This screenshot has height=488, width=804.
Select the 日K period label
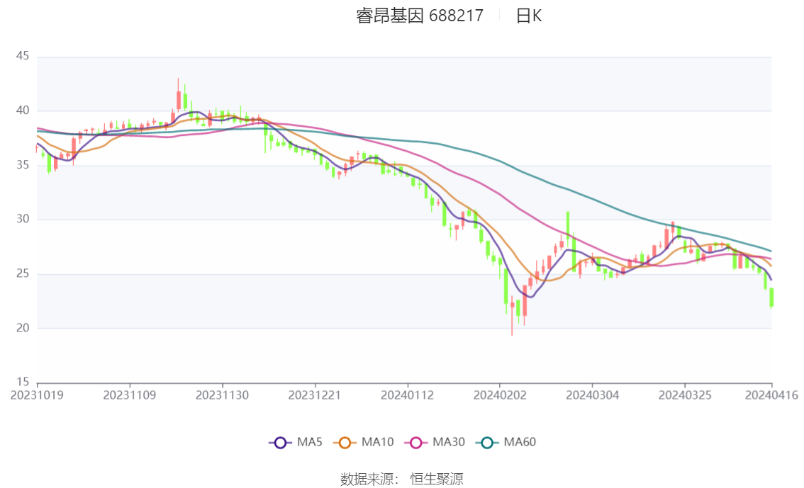click(x=529, y=16)
